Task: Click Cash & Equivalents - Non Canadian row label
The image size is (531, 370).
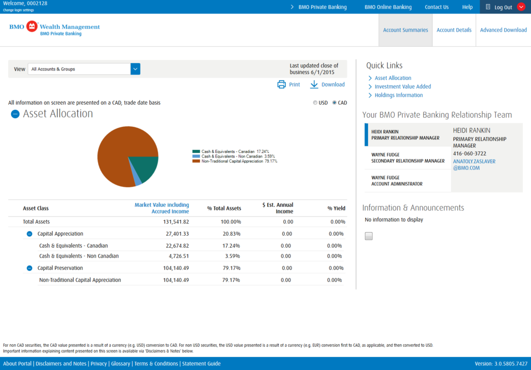Action: pyautogui.click(x=79, y=256)
